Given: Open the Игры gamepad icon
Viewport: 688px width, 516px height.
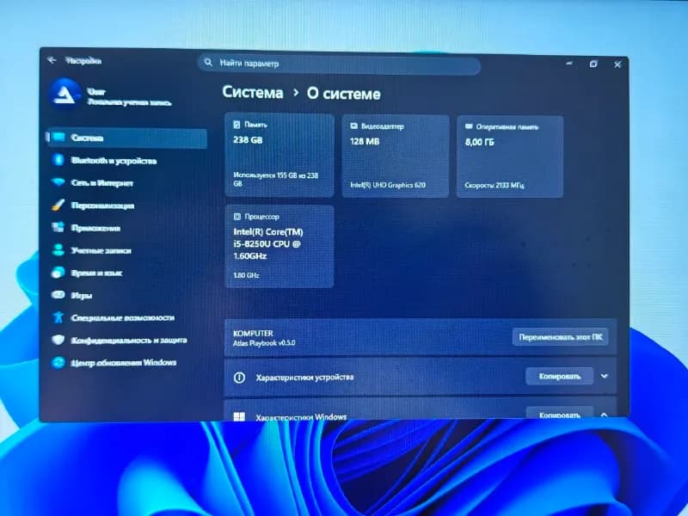Looking at the screenshot, I should tap(58, 295).
